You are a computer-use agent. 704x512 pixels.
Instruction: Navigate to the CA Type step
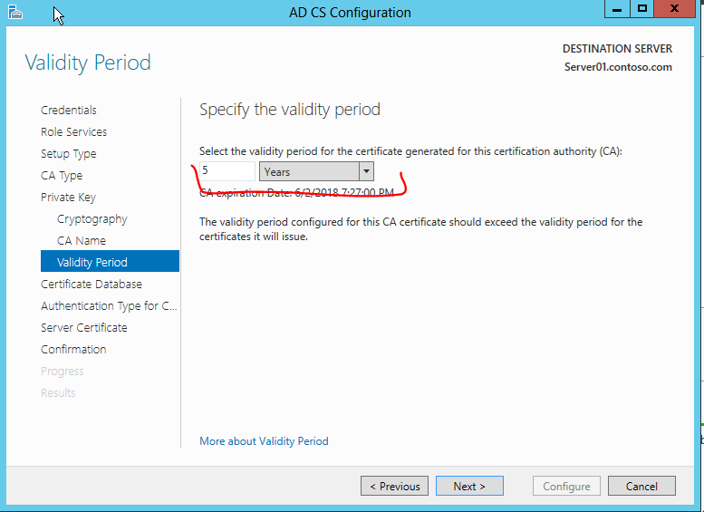click(x=62, y=176)
